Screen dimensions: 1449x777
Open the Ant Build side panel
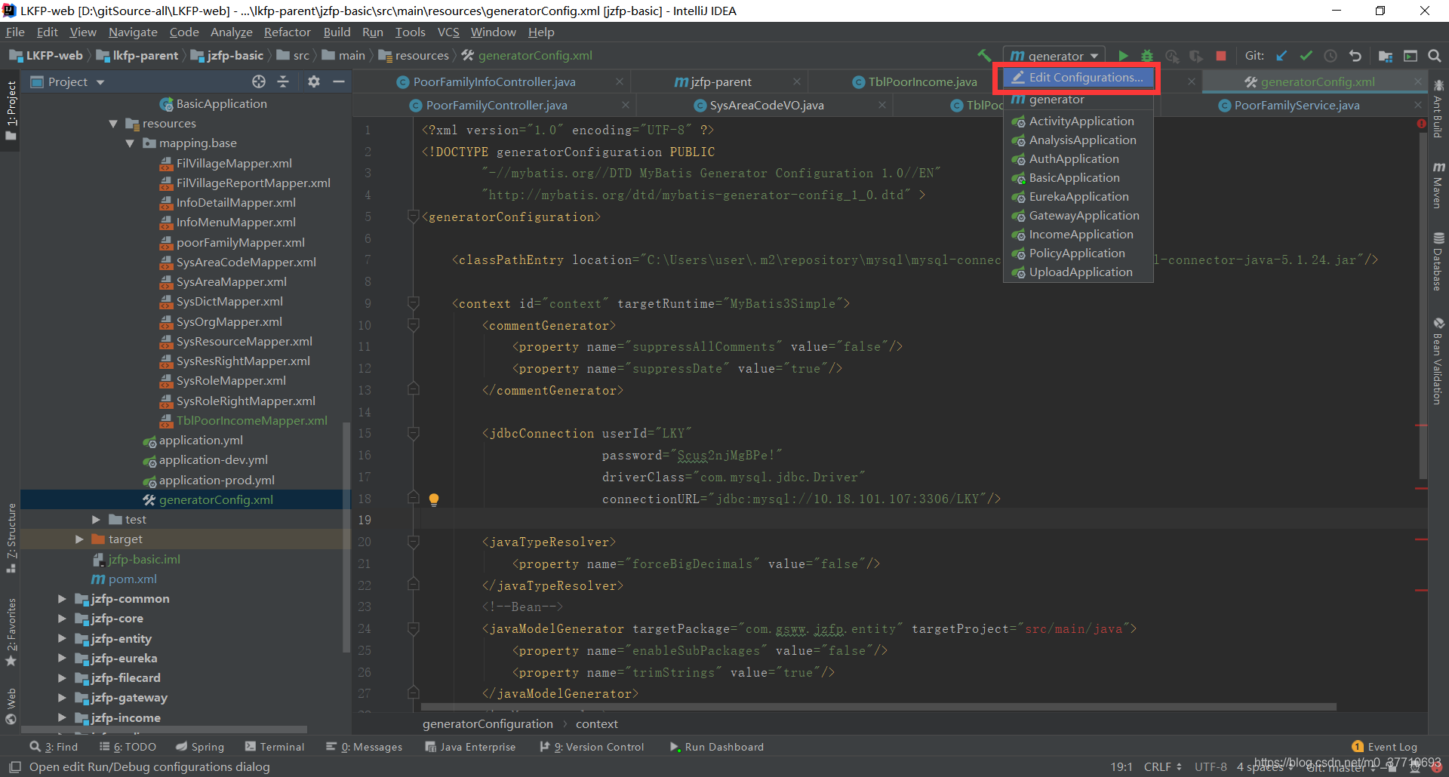pos(1438,109)
